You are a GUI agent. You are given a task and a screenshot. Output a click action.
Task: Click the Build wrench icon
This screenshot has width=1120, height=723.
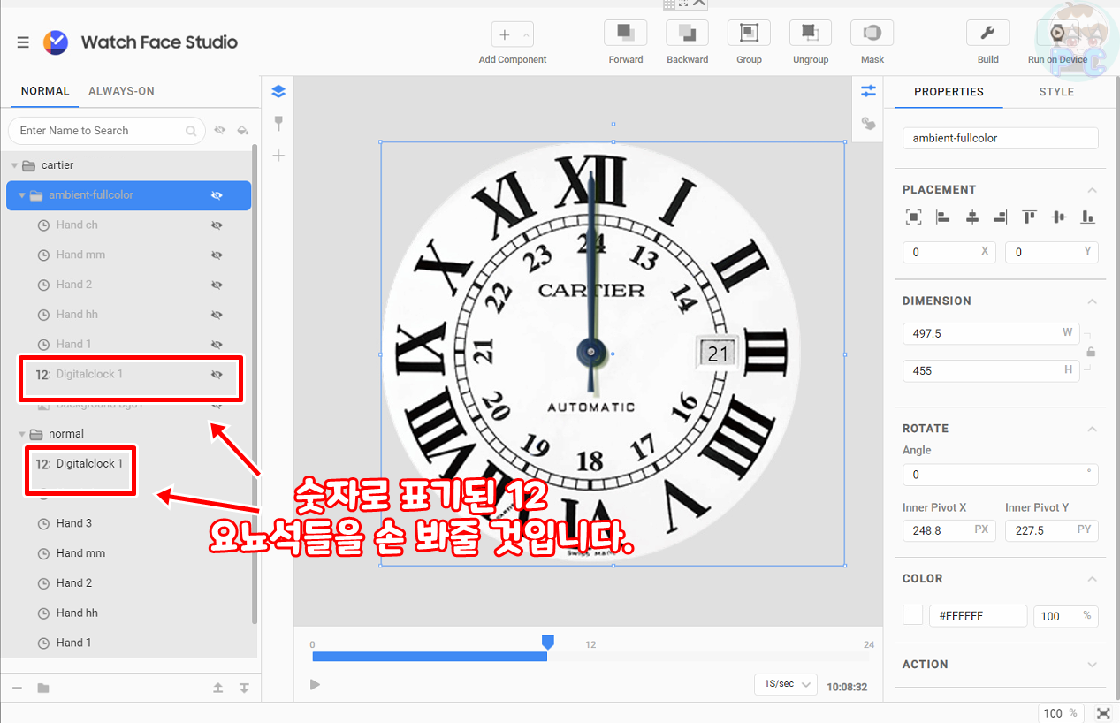pyautogui.click(x=988, y=33)
